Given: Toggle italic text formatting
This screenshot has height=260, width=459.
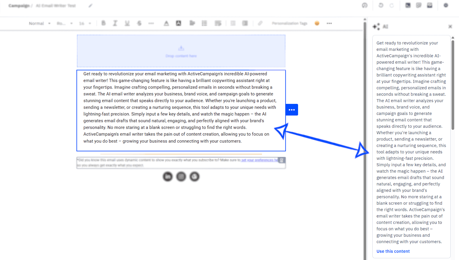Looking at the screenshot, I should [115, 23].
